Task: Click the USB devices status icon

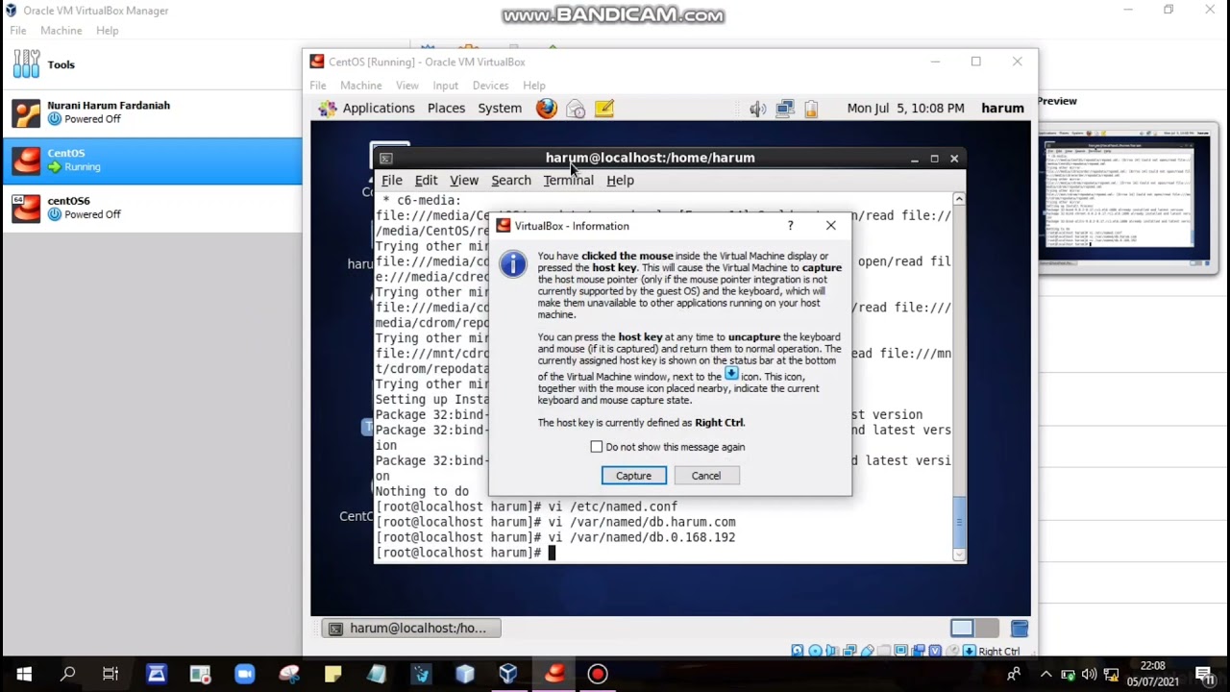Action: coord(867,651)
